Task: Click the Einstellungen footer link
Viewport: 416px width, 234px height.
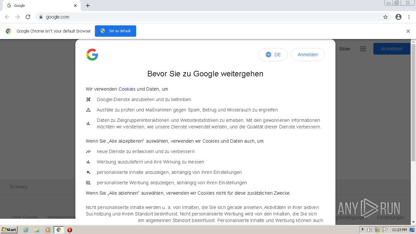Action: point(391,217)
